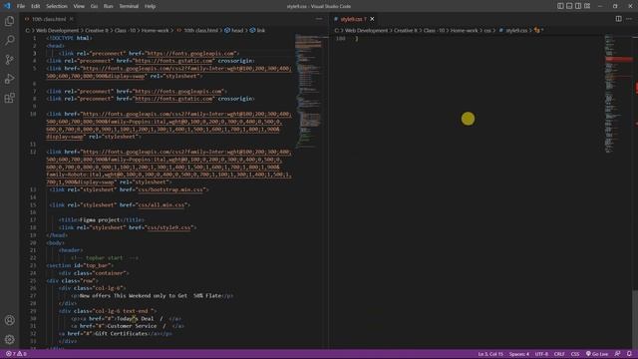
Task: Follow fonts.gstatic.com link on line 4
Action: [x=174, y=61]
